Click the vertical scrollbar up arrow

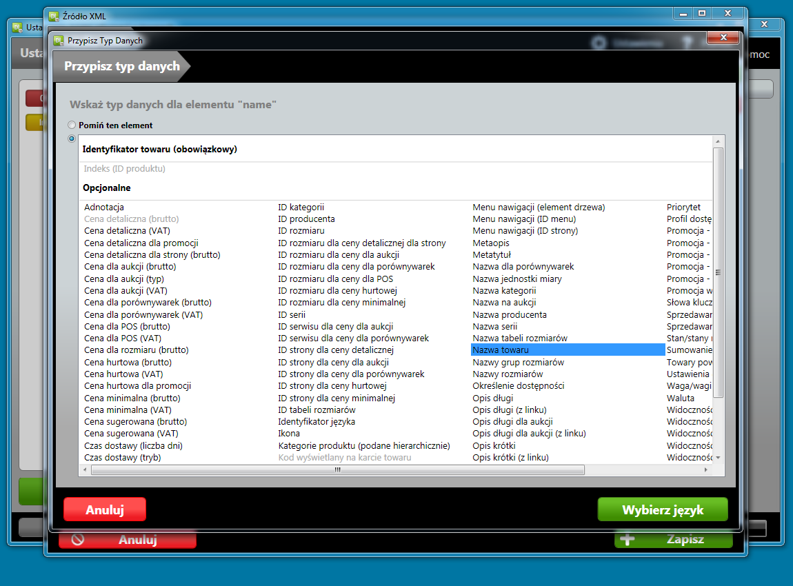[718, 141]
